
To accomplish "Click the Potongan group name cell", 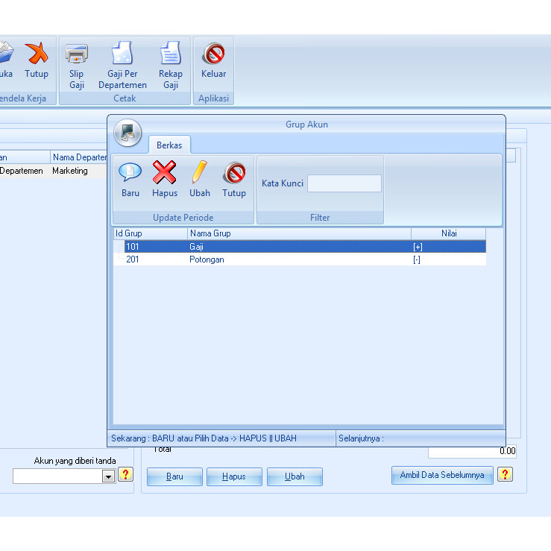I will (207, 259).
